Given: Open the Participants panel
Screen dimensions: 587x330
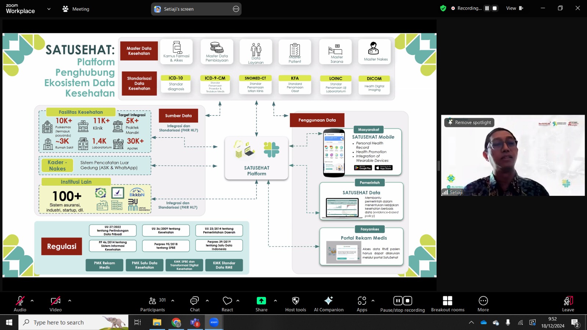Looking at the screenshot, I should (153, 301).
